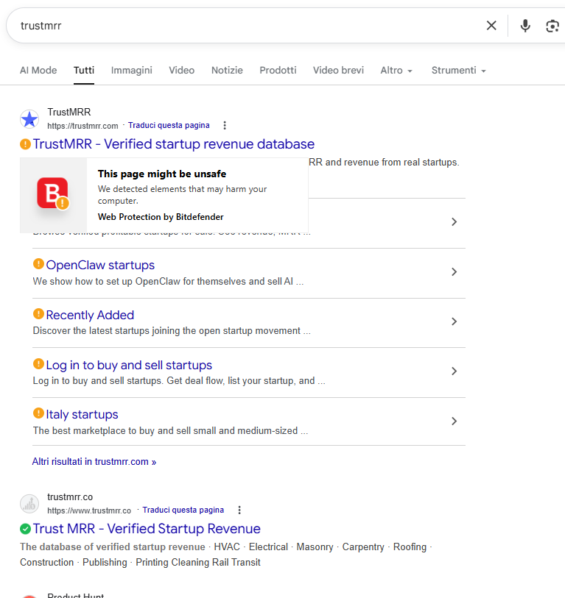Select the Tutti results tab
Screen dimensions: 565x598
click(84, 70)
